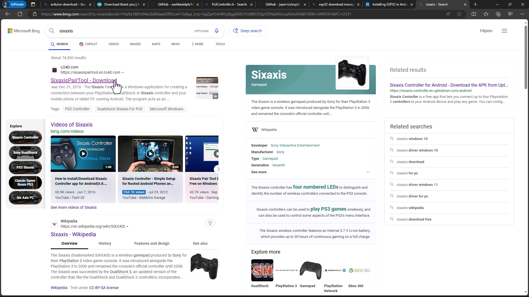Select Features and design Wikipedia section
The image size is (529, 297).
click(x=152, y=243)
